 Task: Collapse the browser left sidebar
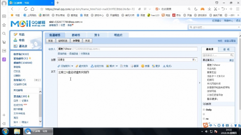click(x=4, y=123)
